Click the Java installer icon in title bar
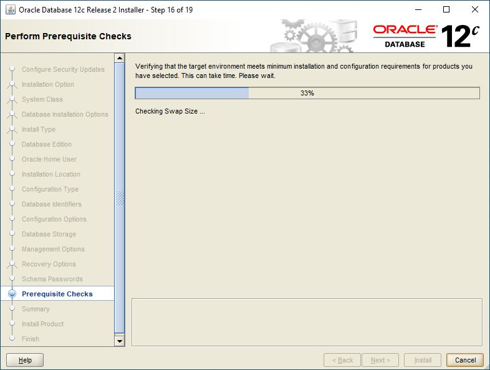490x370 pixels. point(11,10)
